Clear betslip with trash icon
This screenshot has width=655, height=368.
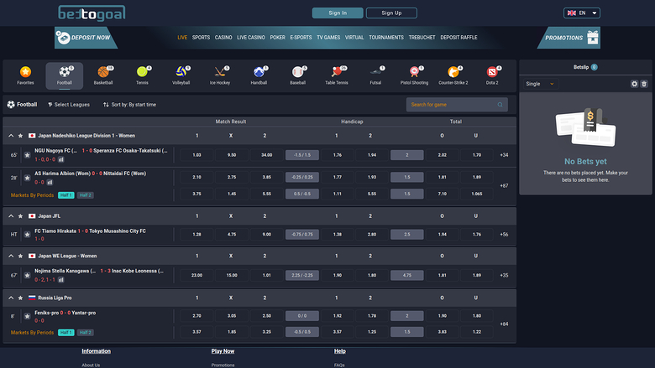(644, 84)
